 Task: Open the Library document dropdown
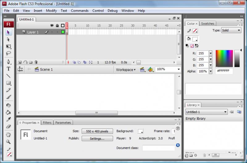[206, 112]
